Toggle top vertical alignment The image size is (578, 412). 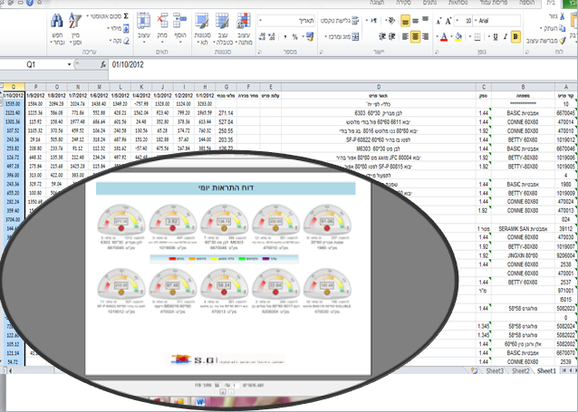point(425,20)
